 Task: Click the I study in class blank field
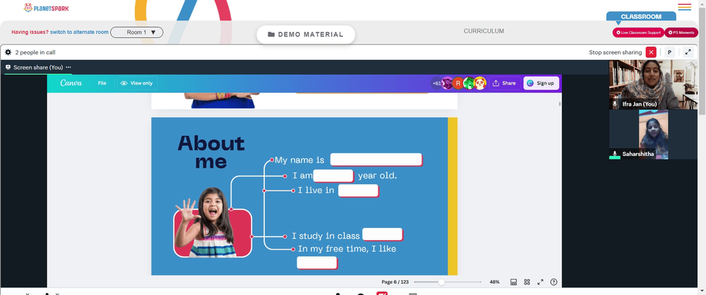[x=383, y=234]
